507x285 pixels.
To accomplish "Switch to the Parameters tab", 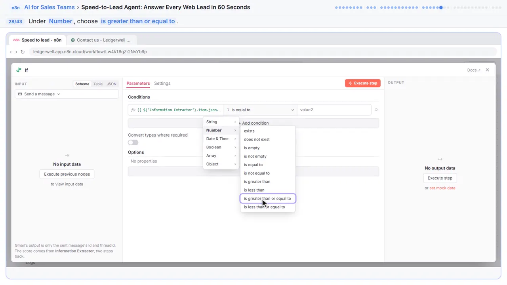I will point(138,83).
